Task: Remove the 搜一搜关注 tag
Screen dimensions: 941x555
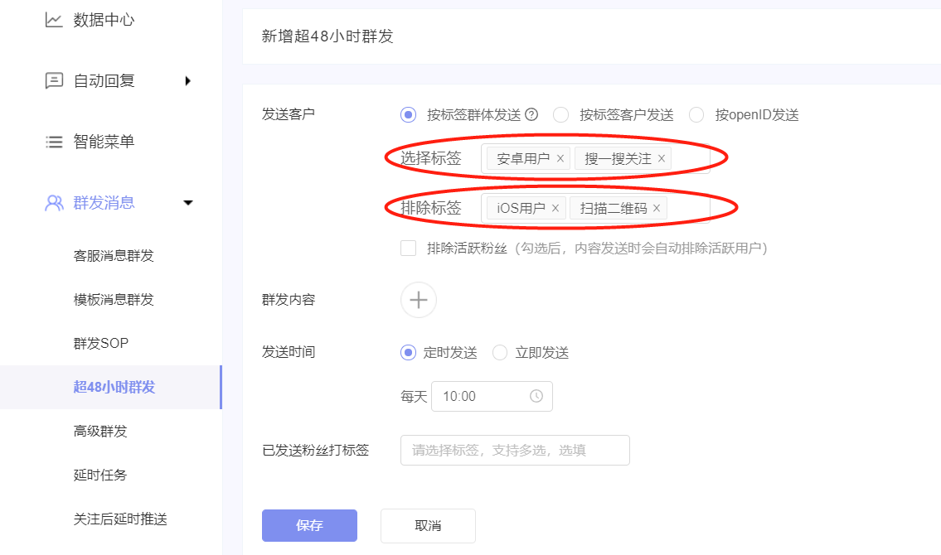Action: (662, 158)
